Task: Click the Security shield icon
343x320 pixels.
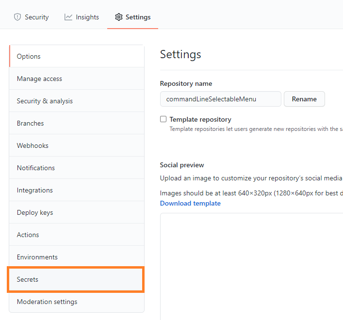Action: coord(17,17)
